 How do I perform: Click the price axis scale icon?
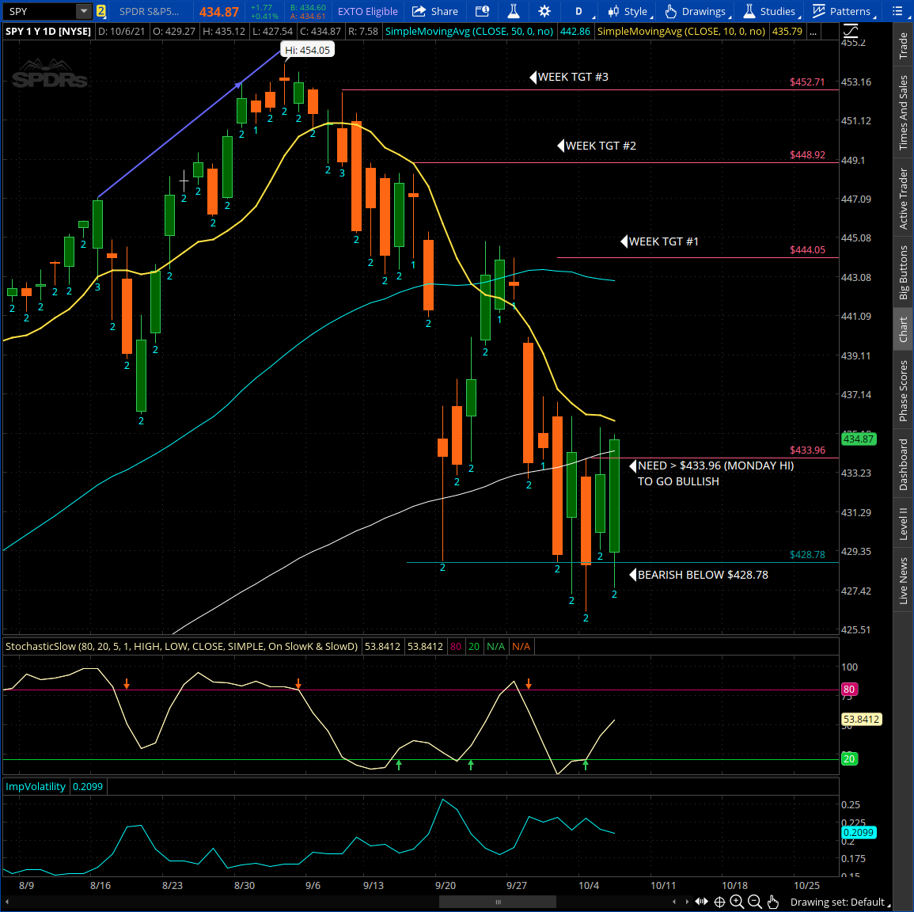pos(851,32)
